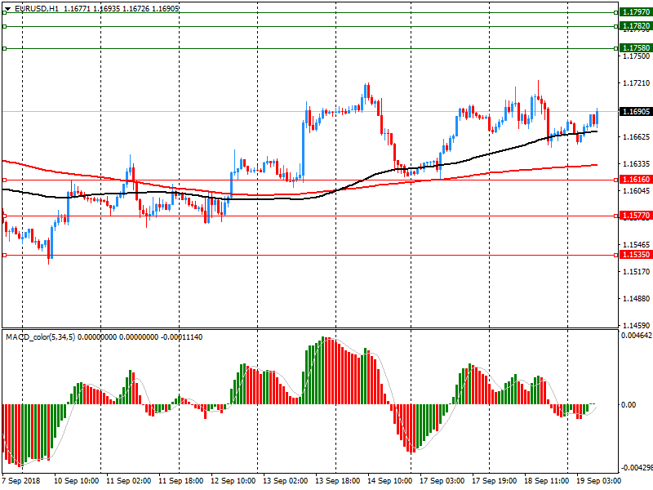
Task: Select the green 1.17820 price level tag
Action: pyautogui.click(x=635, y=26)
